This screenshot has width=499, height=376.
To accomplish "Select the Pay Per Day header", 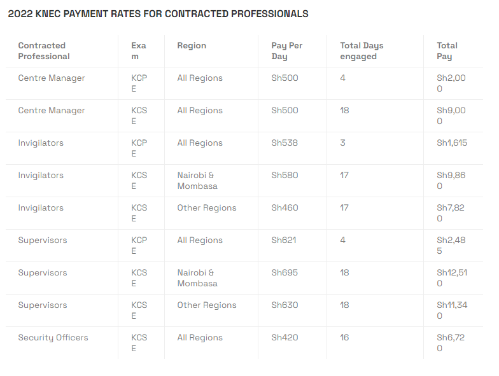I will [x=286, y=51].
